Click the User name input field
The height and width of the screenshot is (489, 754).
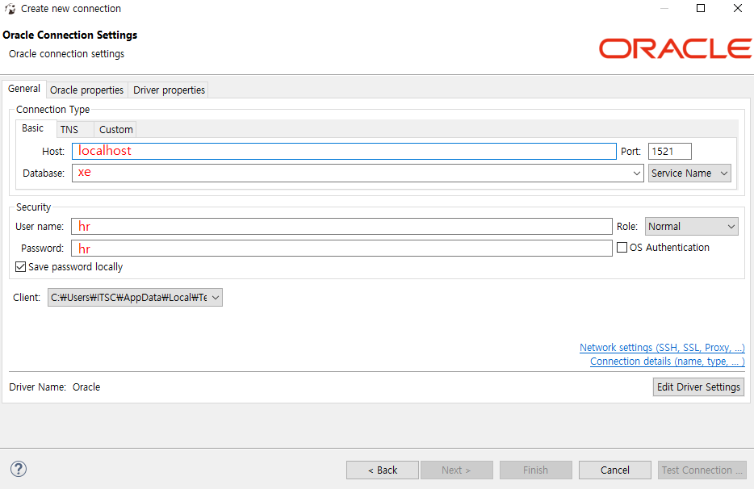pos(341,227)
